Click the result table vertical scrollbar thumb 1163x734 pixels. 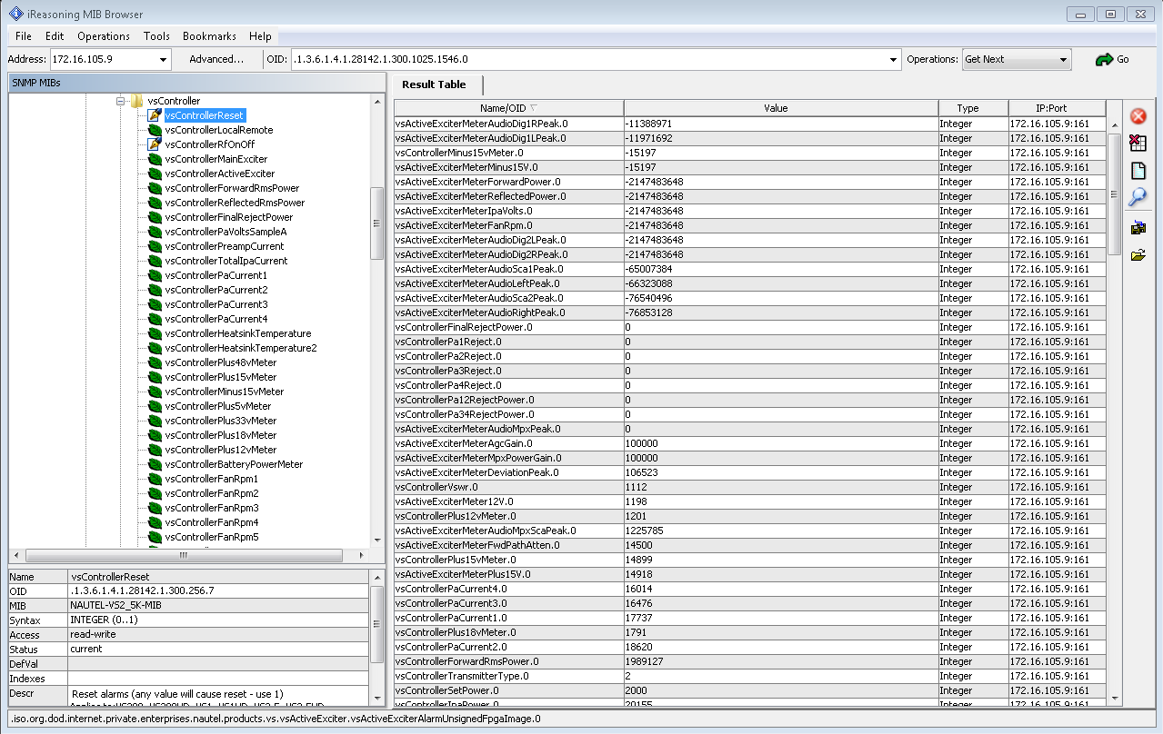point(1115,193)
